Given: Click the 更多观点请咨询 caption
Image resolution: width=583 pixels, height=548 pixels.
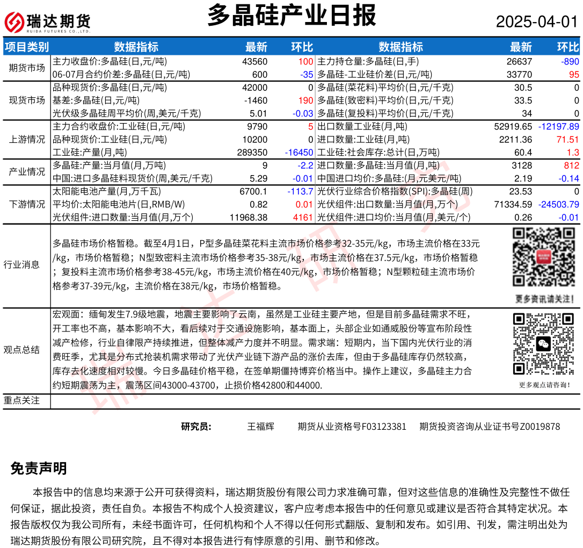Looking at the screenshot, I should (544, 385).
